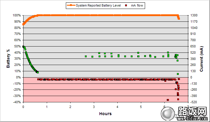
Task: Click the isolated lowest red point just after hour 6
Action: (x=168, y=100)
